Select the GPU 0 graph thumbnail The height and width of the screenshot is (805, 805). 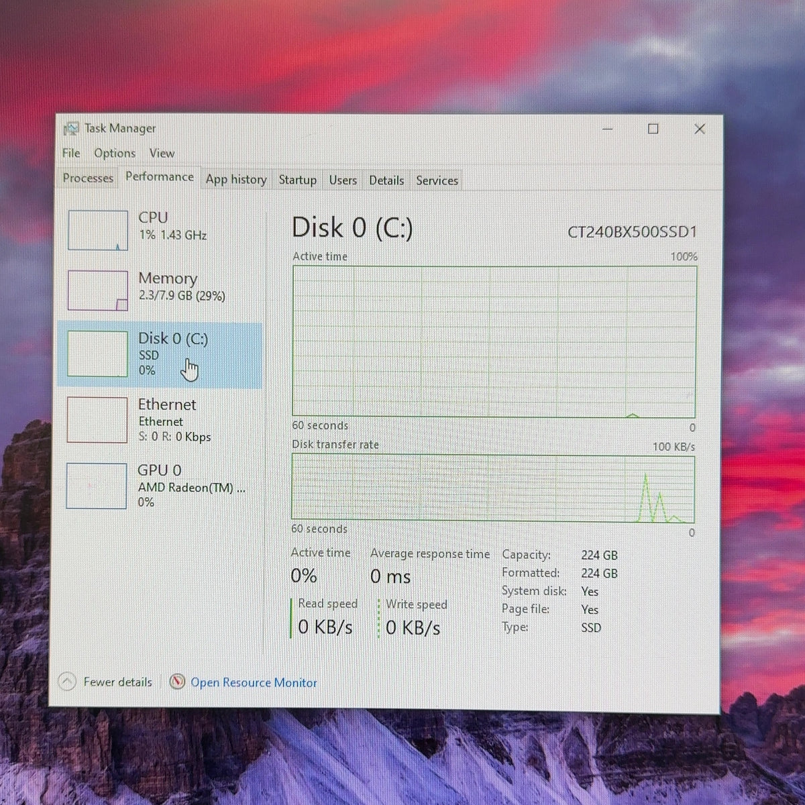97,486
